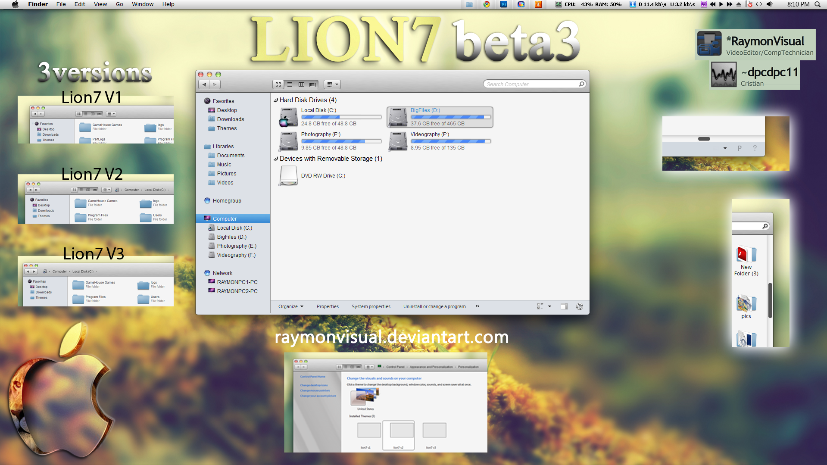The width and height of the screenshot is (827, 465).
Task: Open the DVD RW Drive (G:)
Action: (288, 175)
